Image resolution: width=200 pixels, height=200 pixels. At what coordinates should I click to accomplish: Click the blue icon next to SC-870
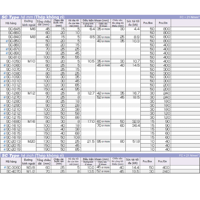point(6,49)
